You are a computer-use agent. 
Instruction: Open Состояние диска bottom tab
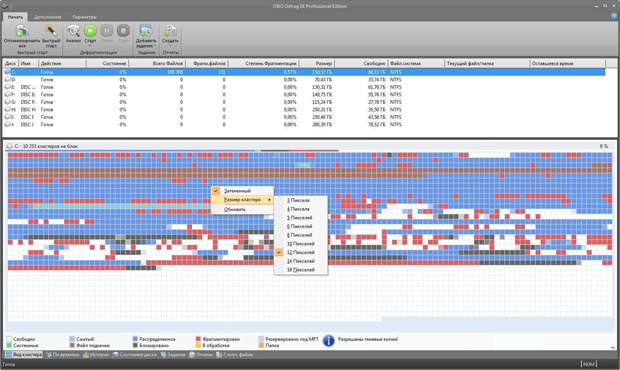[x=134, y=355]
